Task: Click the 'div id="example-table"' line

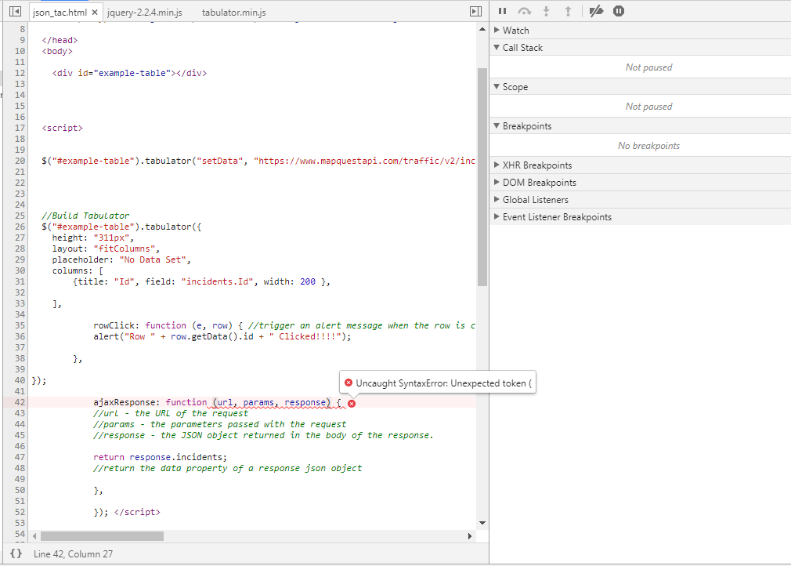Action: pos(130,73)
